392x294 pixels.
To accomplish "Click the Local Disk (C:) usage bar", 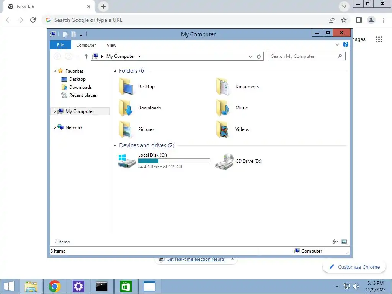I will (x=174, y=161).
